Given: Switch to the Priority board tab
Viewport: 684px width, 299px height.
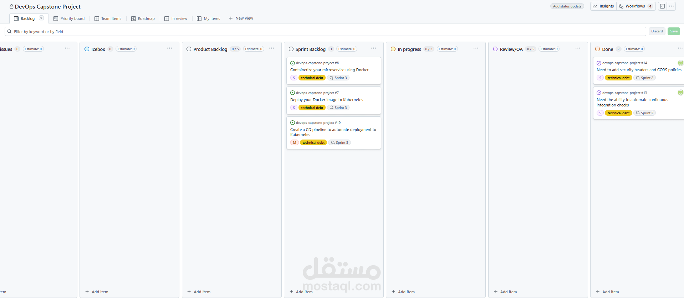Looking at the screenshot, I should pyautogui.click(x=69, y=19).
